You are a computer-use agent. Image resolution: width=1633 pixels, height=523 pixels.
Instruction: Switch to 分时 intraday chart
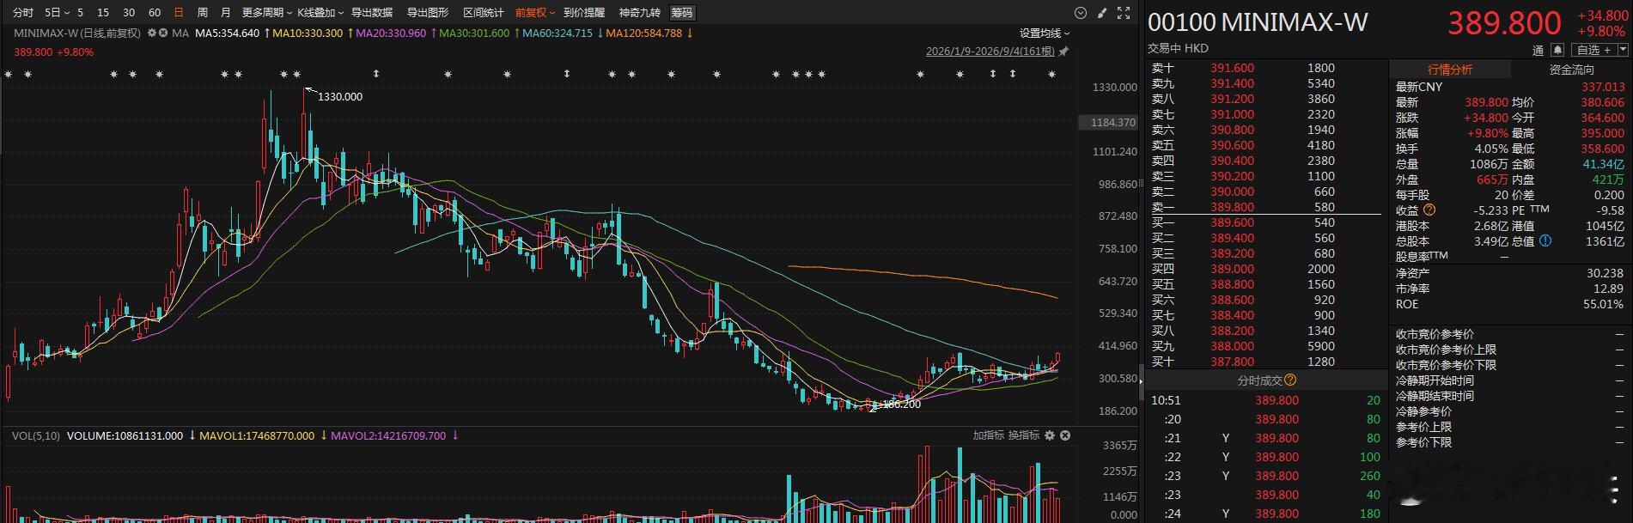point(22,13)
